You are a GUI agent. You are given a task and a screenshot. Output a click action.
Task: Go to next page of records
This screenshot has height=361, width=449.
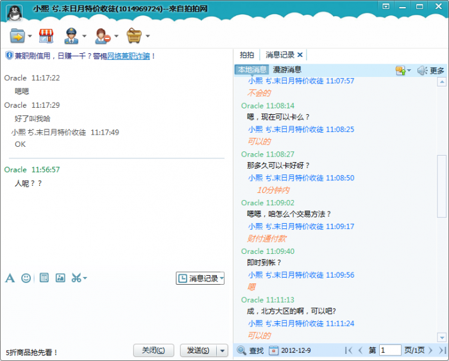point(430,350)
